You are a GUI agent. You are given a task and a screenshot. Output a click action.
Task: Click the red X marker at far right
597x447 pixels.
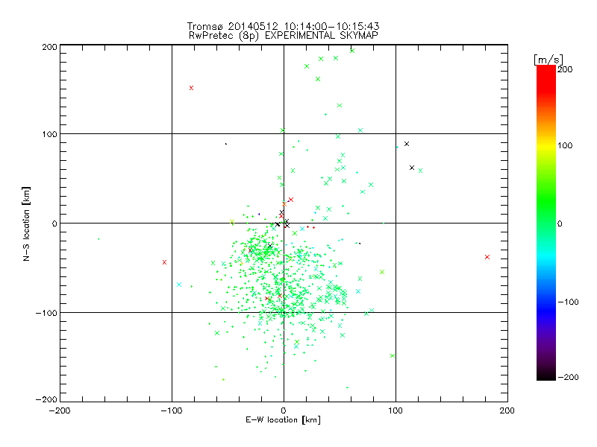pyautogui.click(x=487, y=257)
